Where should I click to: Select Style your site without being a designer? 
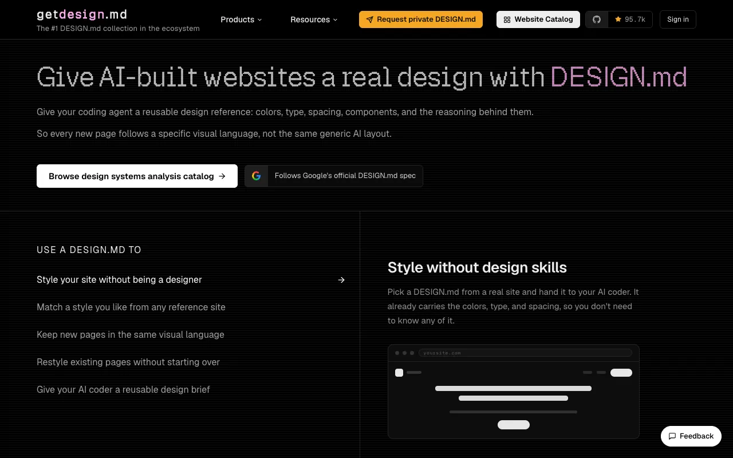(191, 279)
